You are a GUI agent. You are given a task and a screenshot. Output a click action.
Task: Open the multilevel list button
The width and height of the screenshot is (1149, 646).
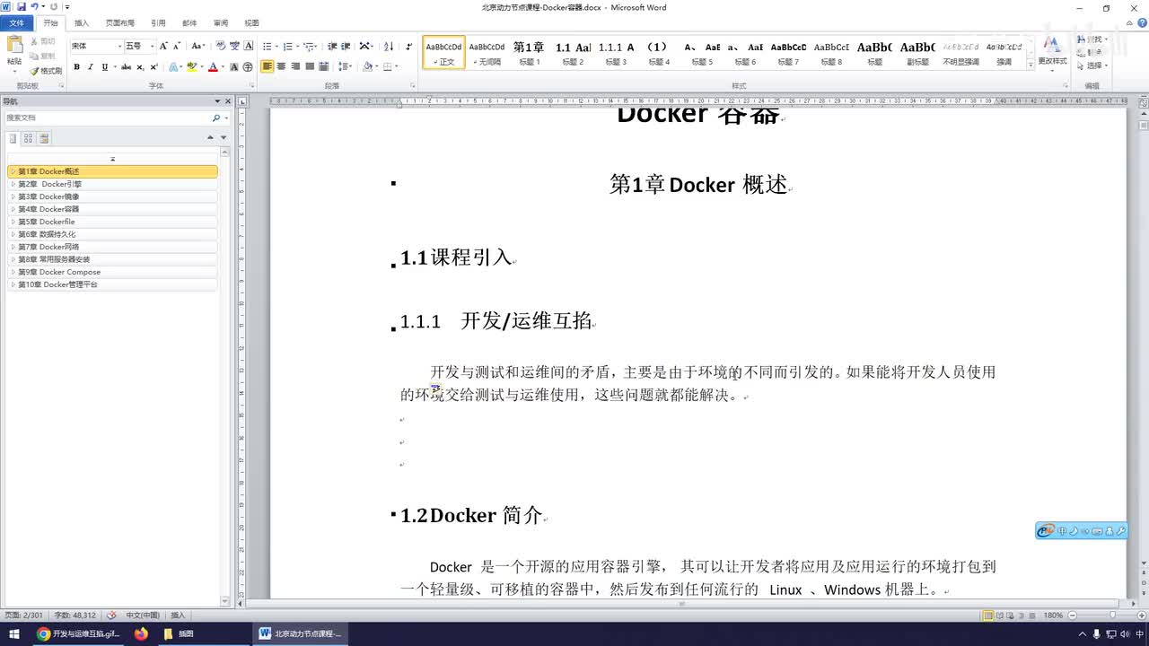pos(309,46)
